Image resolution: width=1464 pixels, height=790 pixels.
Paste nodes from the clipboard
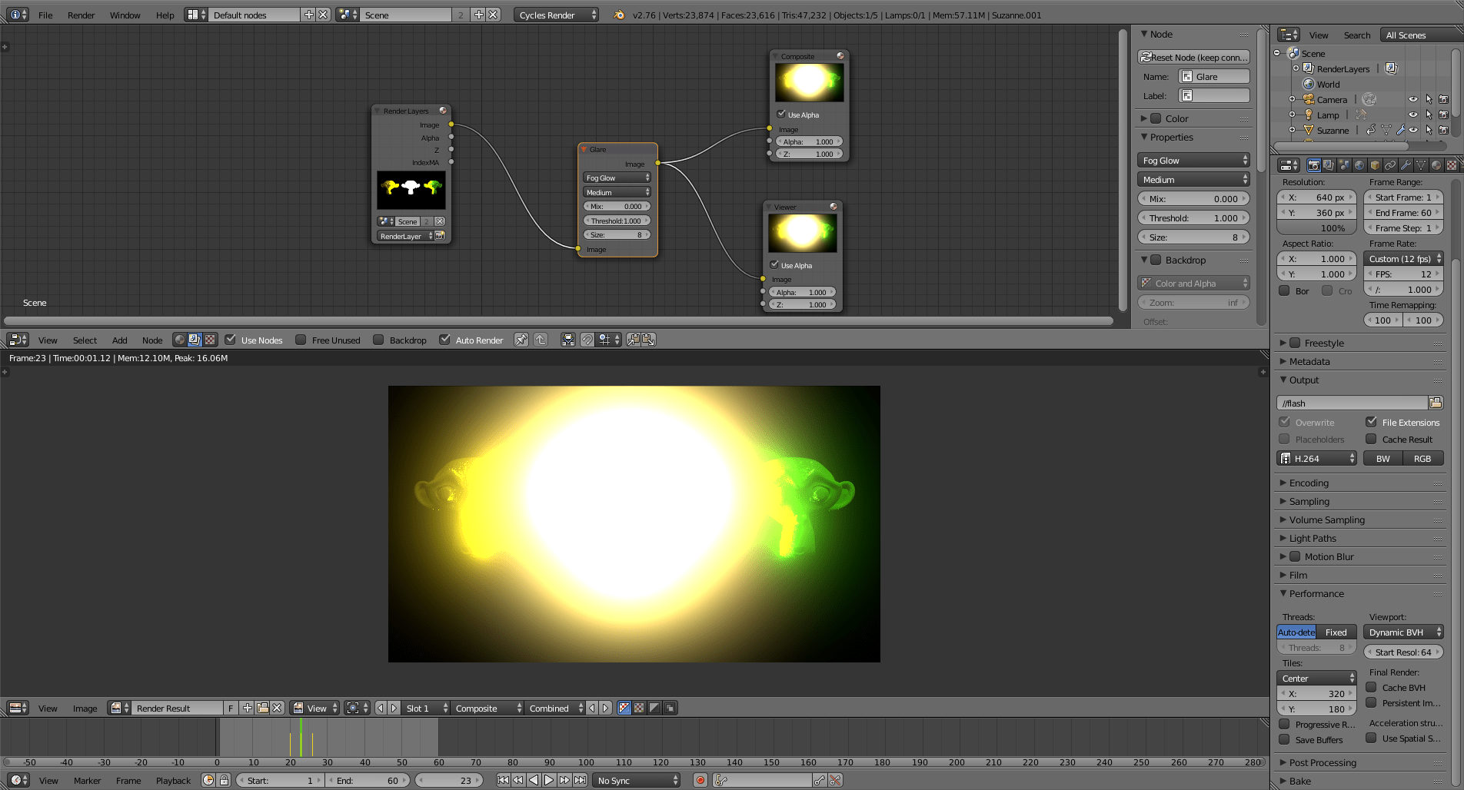pyautogui.click(x=648, y=340)
